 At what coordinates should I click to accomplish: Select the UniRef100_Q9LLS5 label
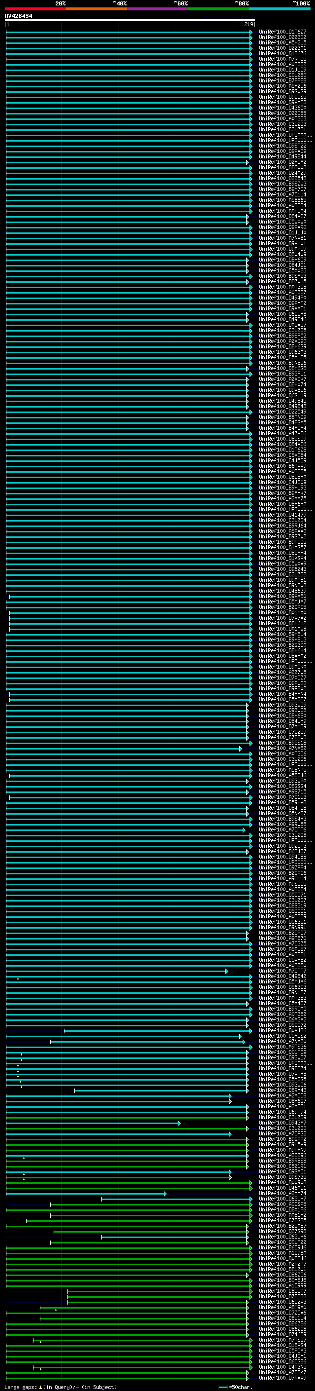tap(283, 97)
